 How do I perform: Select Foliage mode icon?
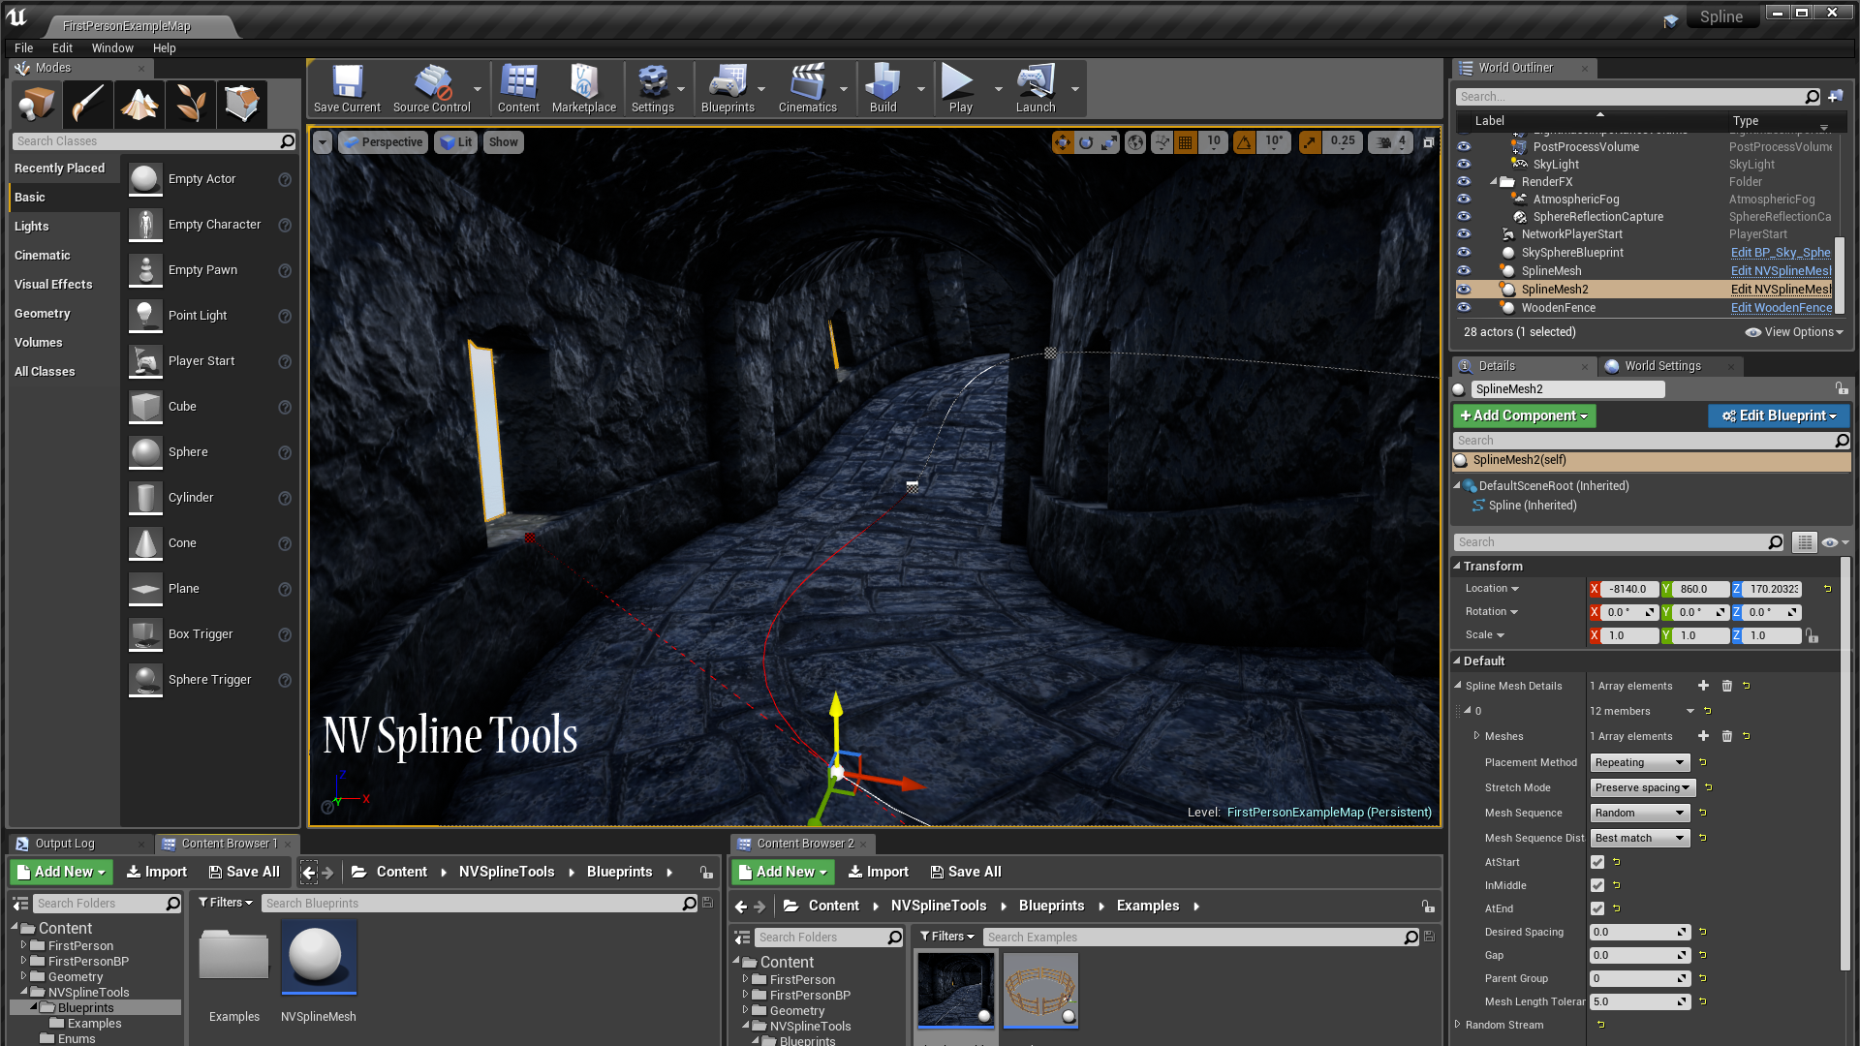pos(191,104)
